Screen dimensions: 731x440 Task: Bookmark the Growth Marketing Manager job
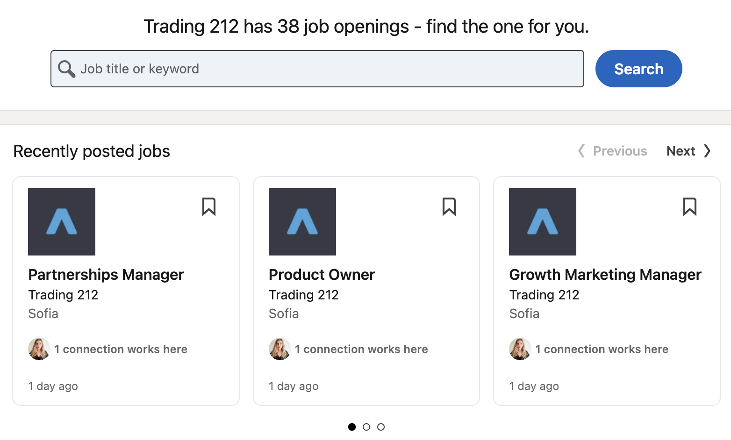coord(690,206)
